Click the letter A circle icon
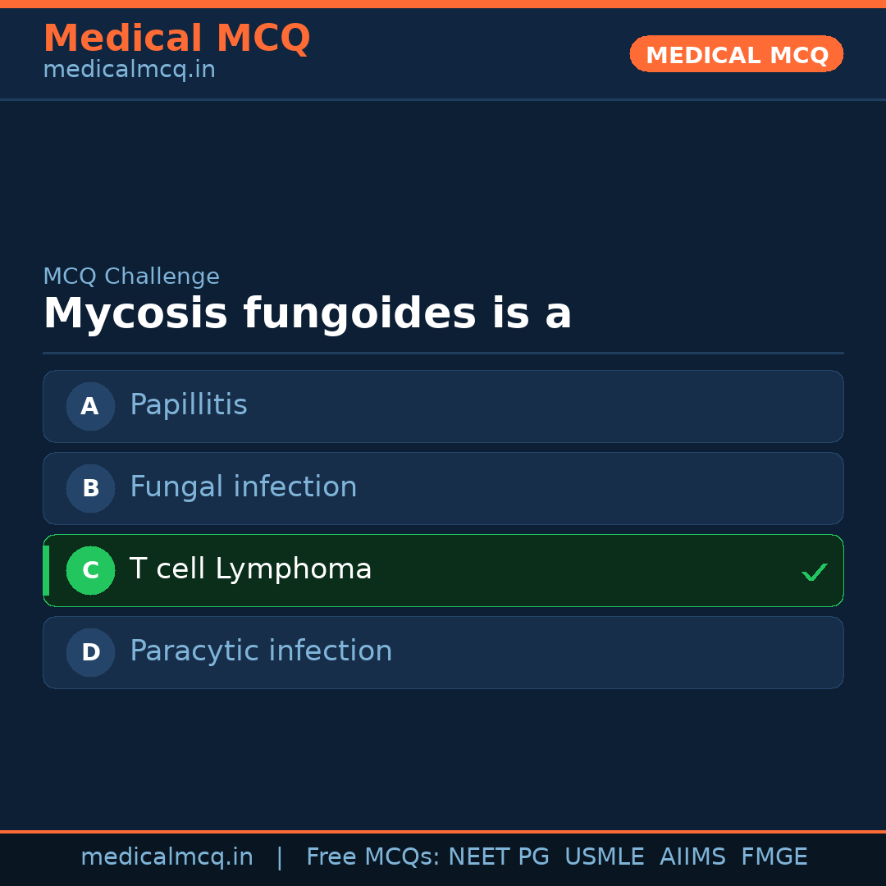886x886 pixels. pyautogui.click(x=90, y=406)
